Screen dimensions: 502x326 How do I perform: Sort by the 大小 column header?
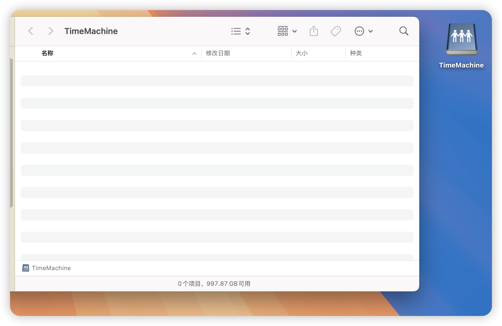pos(302,53)
